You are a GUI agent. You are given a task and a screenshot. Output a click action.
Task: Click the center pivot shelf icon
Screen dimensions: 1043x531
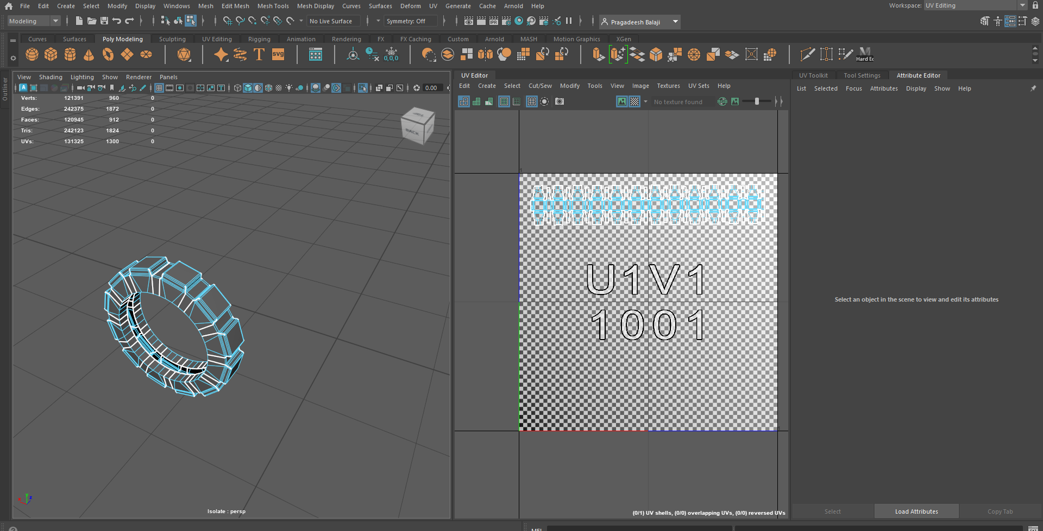(353, 54)
